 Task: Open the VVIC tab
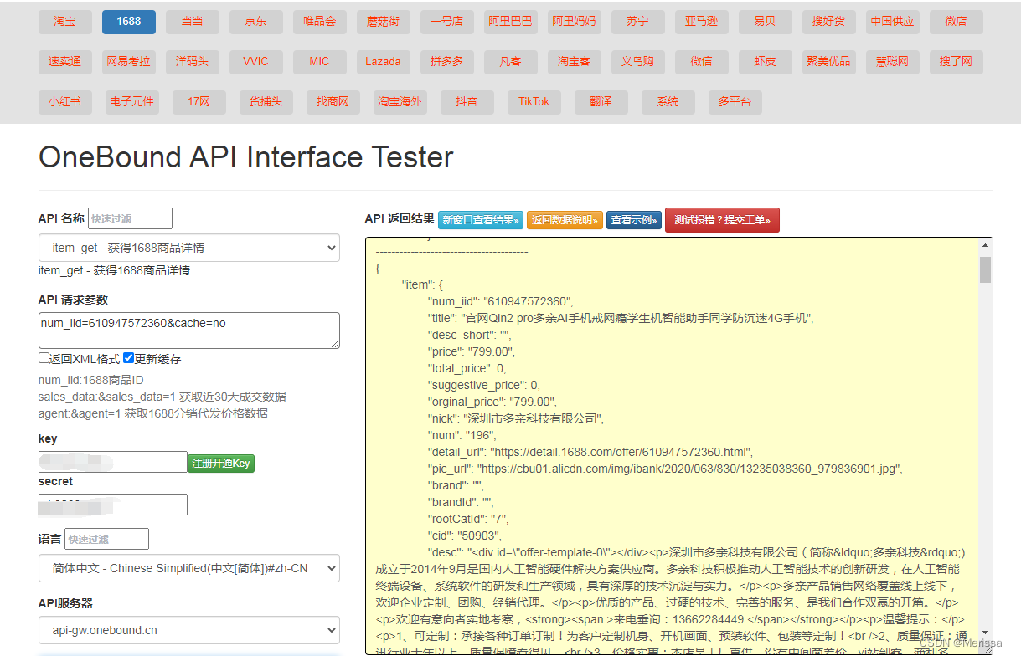coord(255,62)
